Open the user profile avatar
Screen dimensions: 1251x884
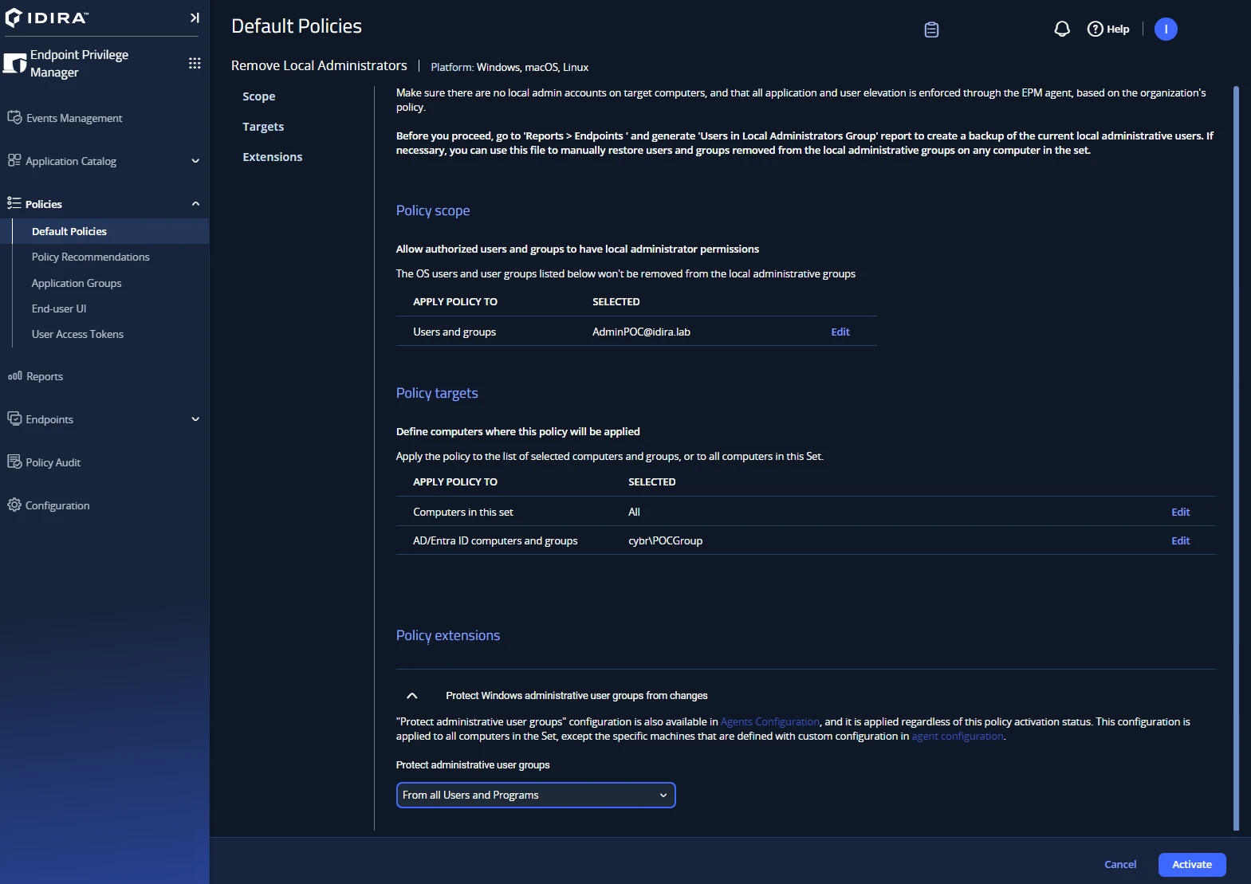[1166, 29]
